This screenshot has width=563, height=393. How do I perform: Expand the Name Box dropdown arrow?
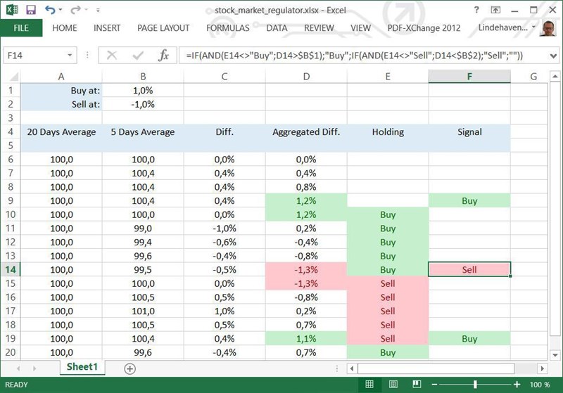(x=70, y=55)
